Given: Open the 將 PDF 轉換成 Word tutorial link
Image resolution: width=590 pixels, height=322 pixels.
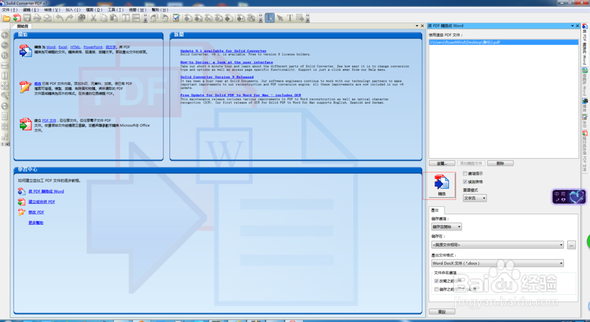Looking at the screenshot, I should [46, 192].
